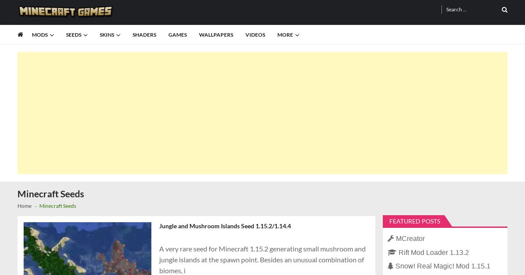Open the MCreator featured post
Image resolution: width=525 pixels, height=275 pixels.
[x=410, y=239]
